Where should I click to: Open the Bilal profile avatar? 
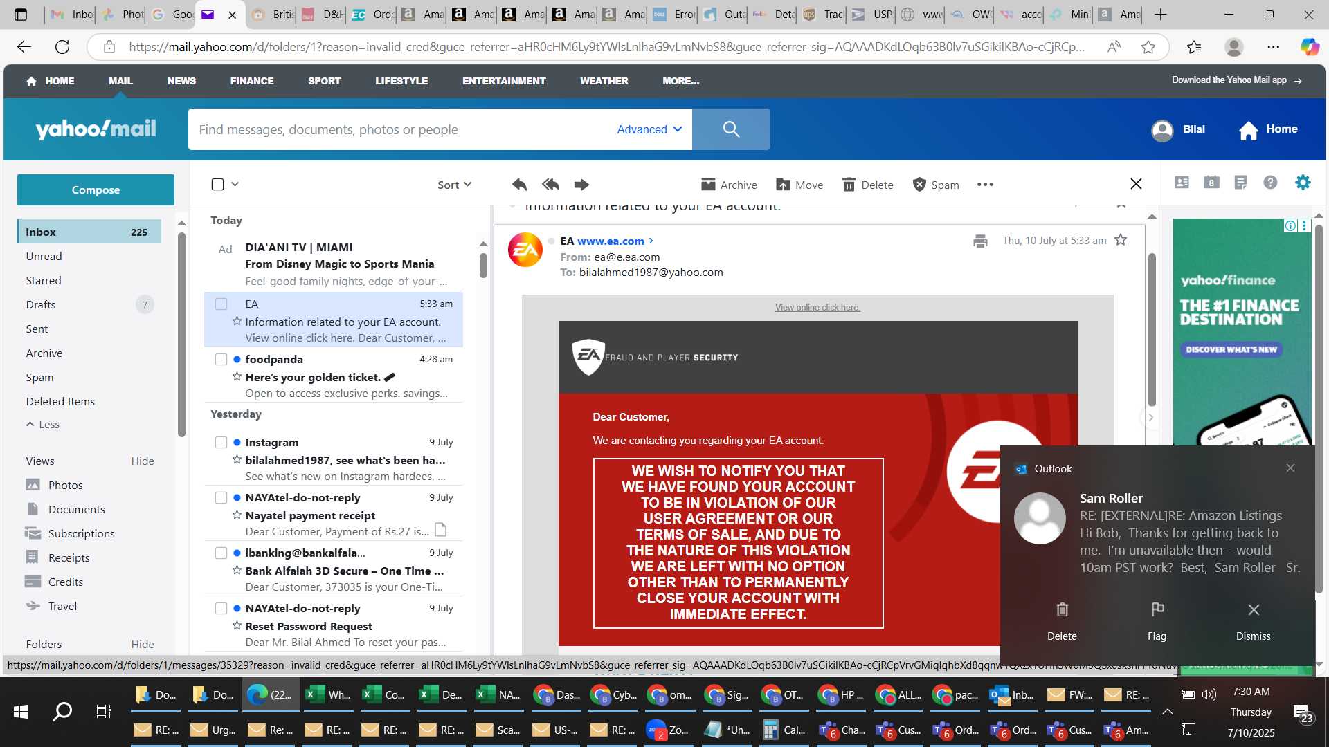point(1162,130)
